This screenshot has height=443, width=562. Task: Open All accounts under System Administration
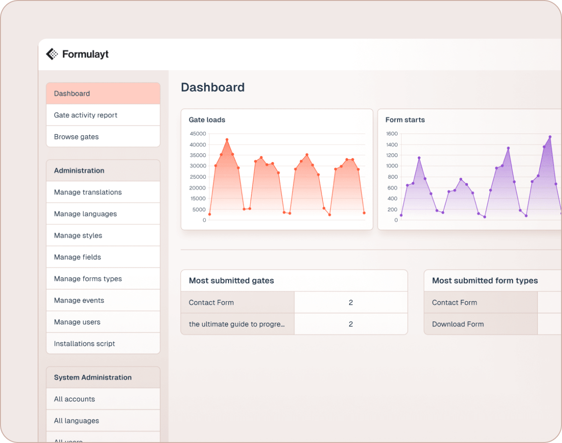click(74, 399)
